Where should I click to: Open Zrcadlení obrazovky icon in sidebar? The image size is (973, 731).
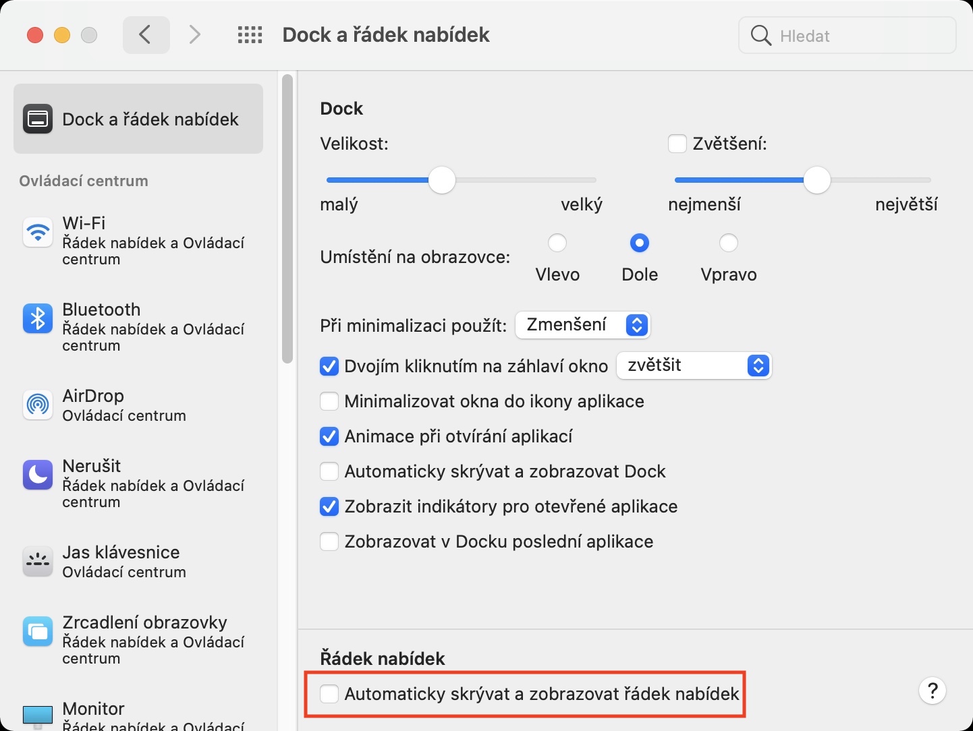coord(38,632)
